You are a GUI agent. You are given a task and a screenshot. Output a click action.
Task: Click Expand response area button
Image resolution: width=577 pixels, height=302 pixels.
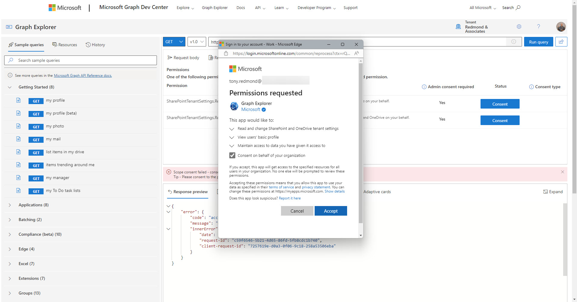click(553, 192)
